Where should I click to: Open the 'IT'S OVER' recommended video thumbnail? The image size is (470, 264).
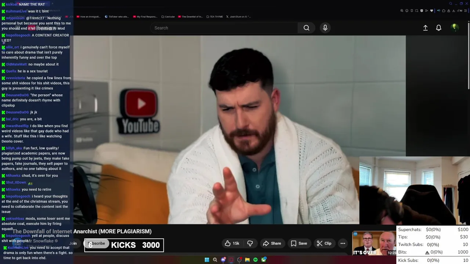point(374,243)
